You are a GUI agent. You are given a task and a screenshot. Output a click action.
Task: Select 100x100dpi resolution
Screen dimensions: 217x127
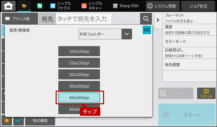(x=79, y=51)
